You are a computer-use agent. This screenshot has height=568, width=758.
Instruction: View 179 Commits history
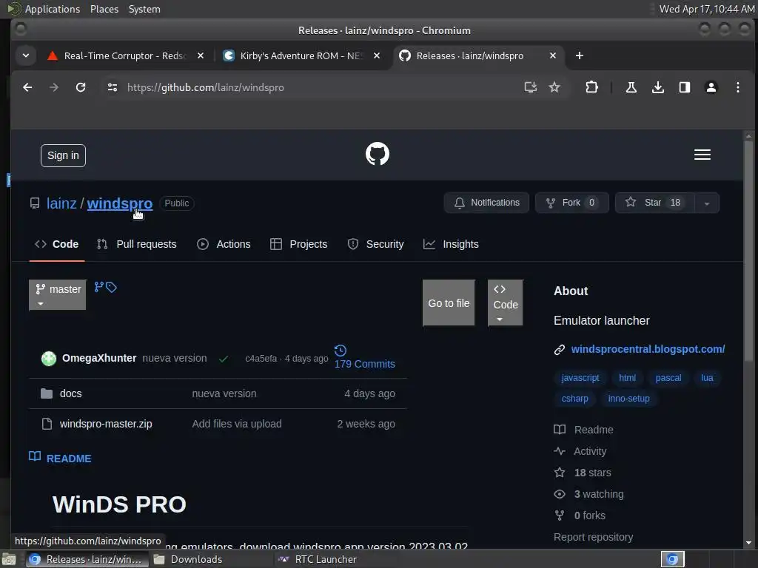tap(364, 358)
